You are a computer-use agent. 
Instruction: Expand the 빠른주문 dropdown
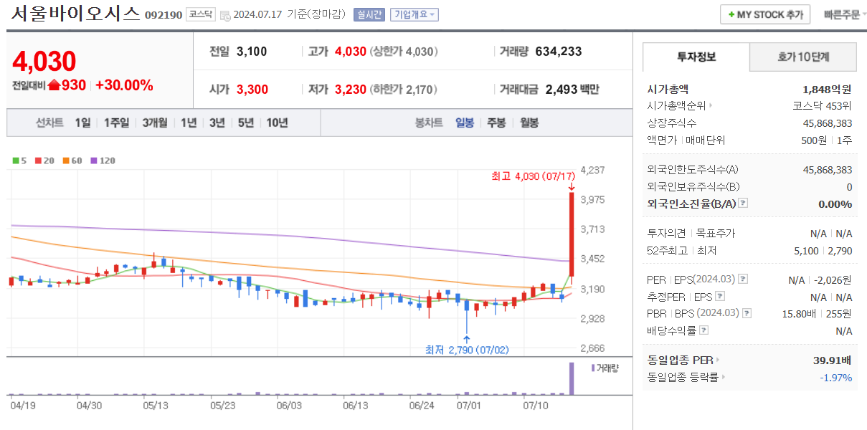pyautogui.click(x=845, y=15)
